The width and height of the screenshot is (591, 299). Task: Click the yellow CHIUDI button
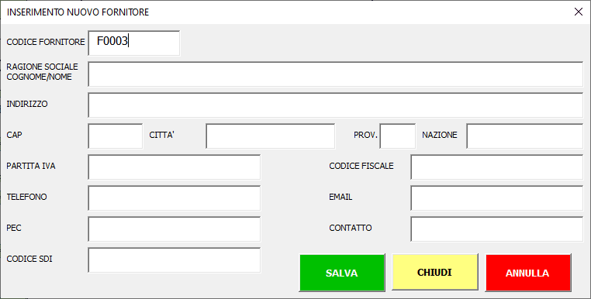(435, 272)
